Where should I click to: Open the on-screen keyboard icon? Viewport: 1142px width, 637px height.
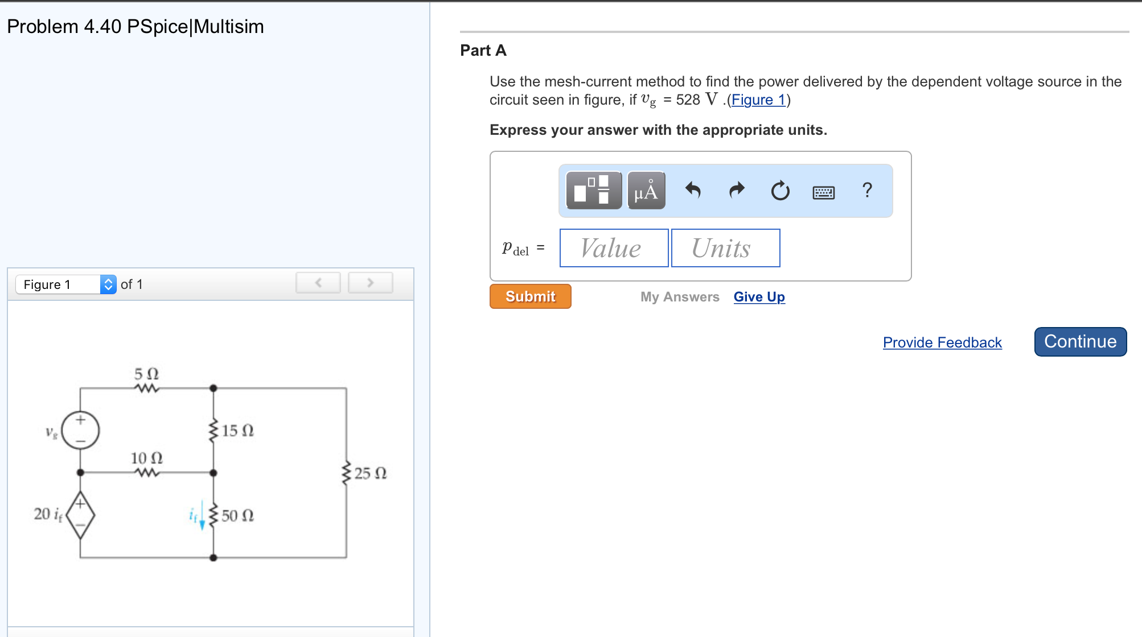click(824, 191)
